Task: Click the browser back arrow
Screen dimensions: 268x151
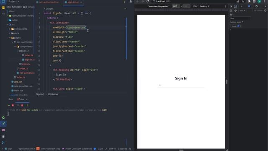Action: (138, 1)
